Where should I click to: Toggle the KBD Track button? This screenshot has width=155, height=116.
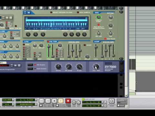[x=105, y=39]
